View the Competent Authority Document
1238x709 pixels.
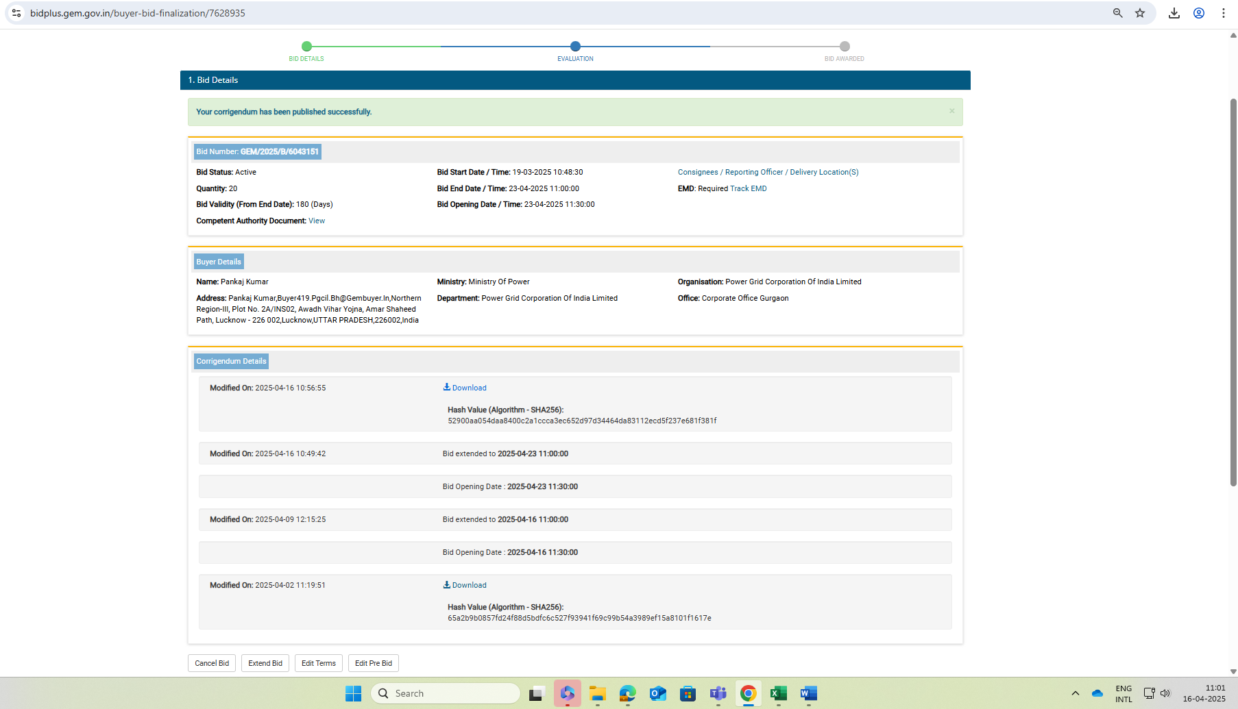[x=317, y=221]
